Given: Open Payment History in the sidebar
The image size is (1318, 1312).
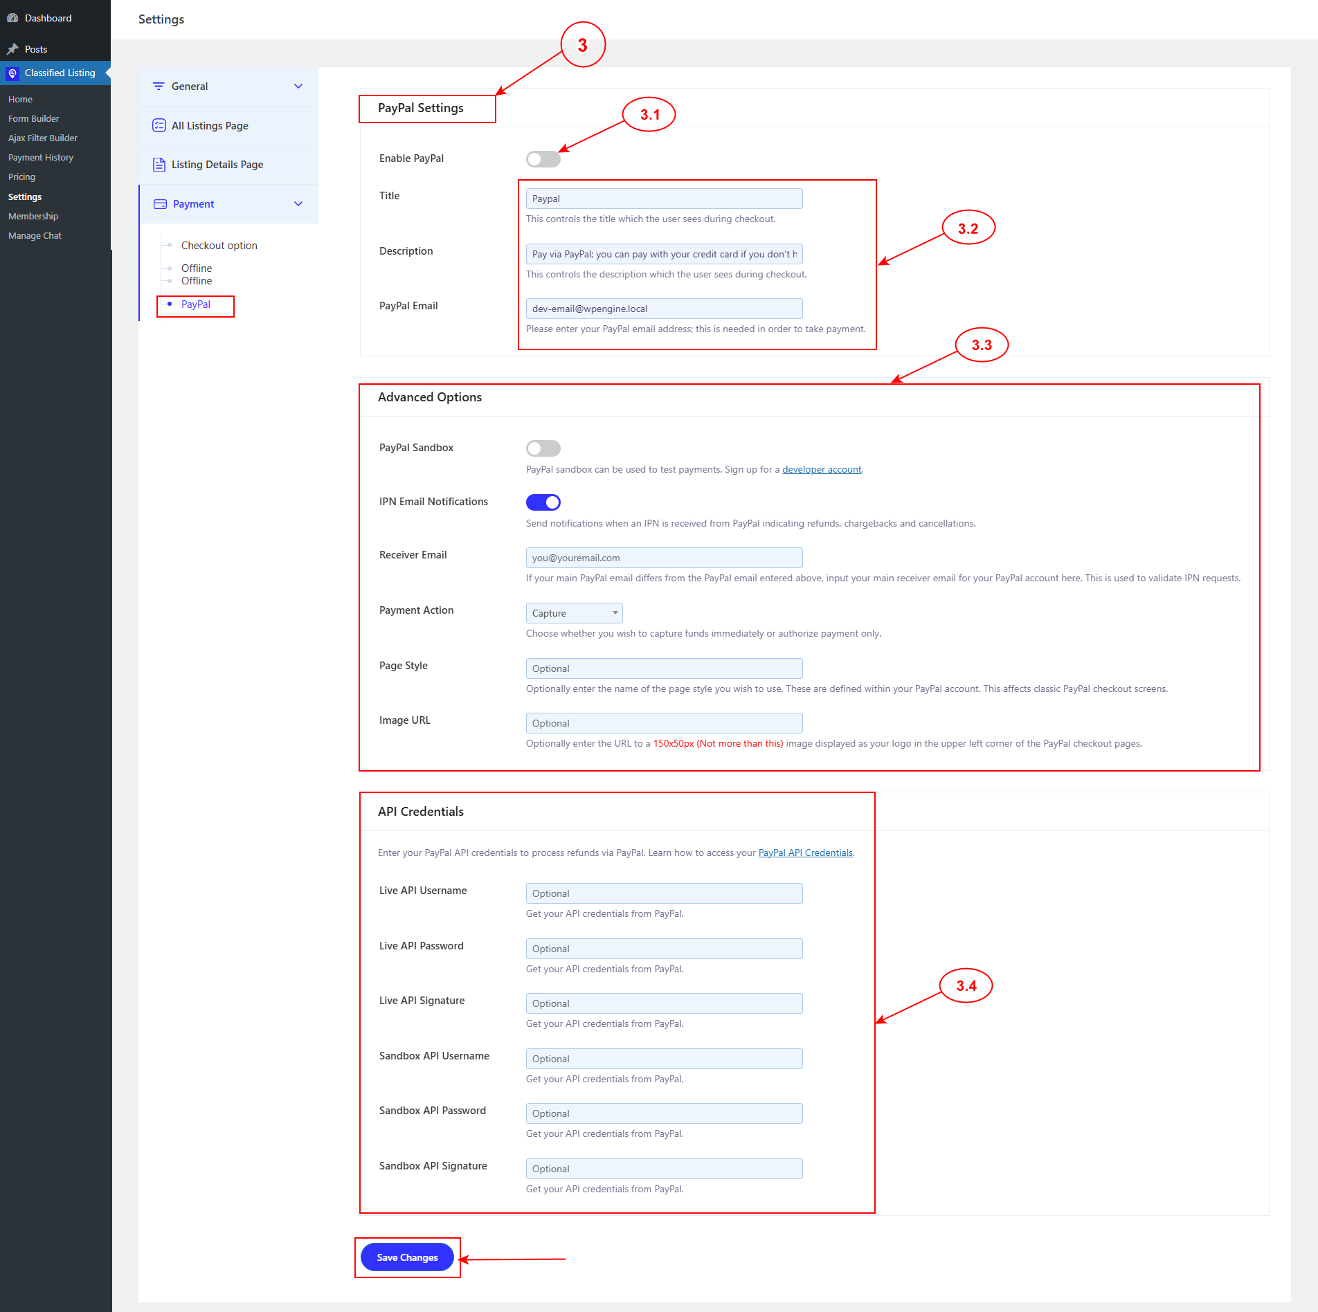Looking at the screenshot, I should click(41, 158).
